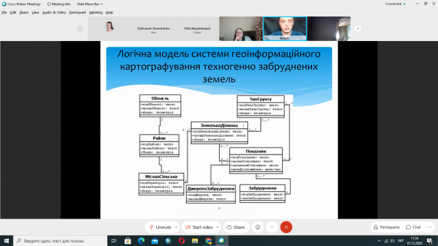Open the Share menu in the menu bar
Screen dimensions: 438x246
pos(24,12)
